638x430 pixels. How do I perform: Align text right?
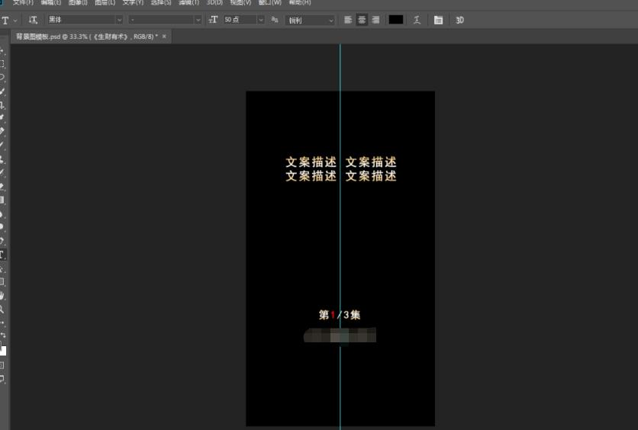(375, 20)
